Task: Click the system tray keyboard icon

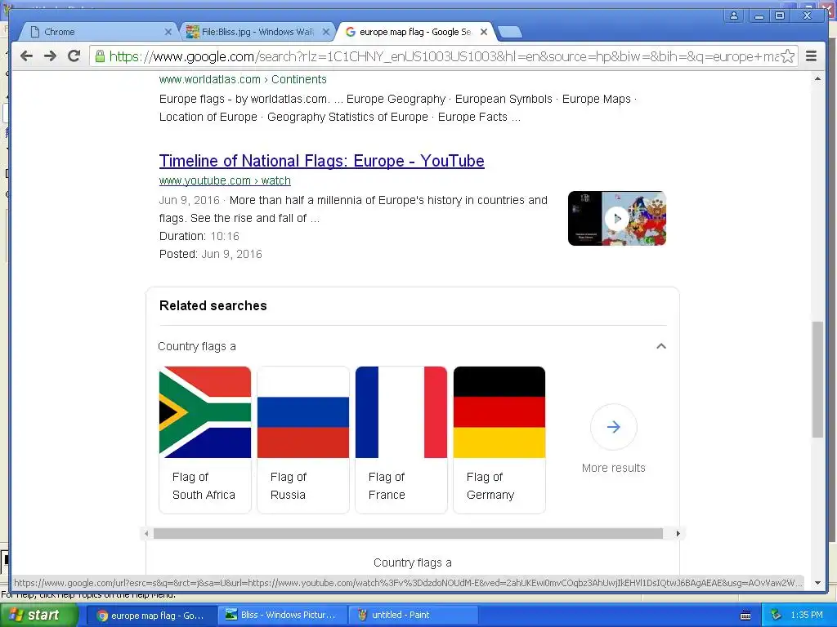Action: [745, 616]
